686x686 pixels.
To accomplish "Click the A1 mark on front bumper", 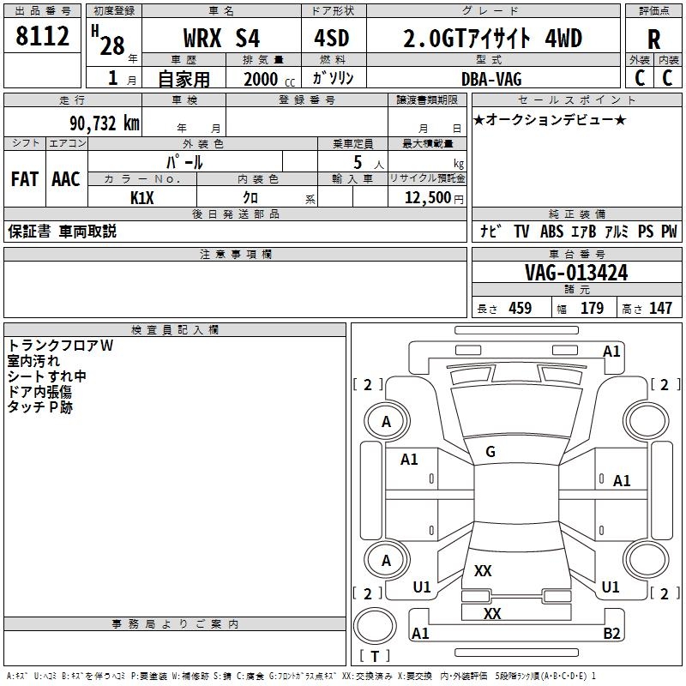I will coord(611,351).
